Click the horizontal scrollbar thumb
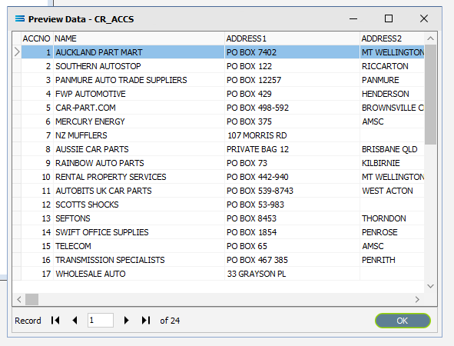The width and height of the screenshot is (454, 346). tap(31, 299)
